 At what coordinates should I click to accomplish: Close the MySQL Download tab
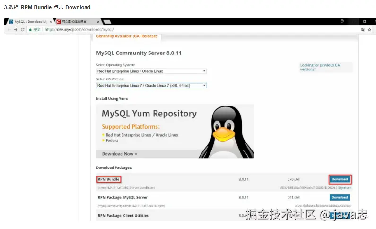(51, 22)
